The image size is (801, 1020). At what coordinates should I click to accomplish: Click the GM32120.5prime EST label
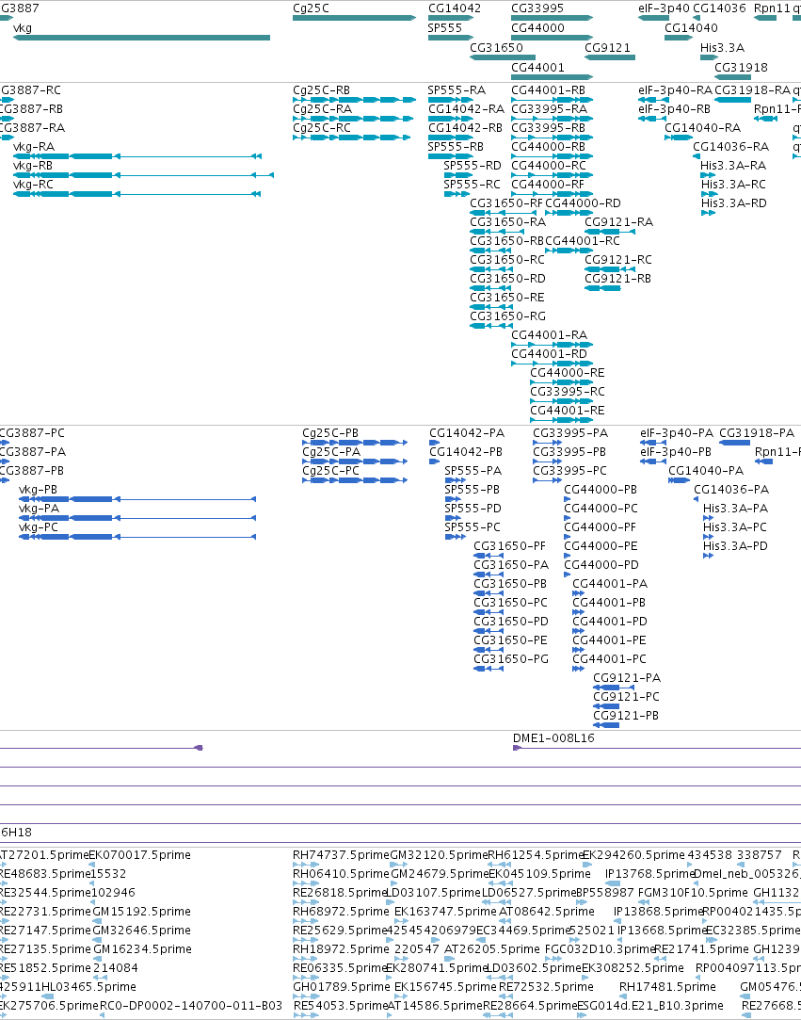coord(439,855)
